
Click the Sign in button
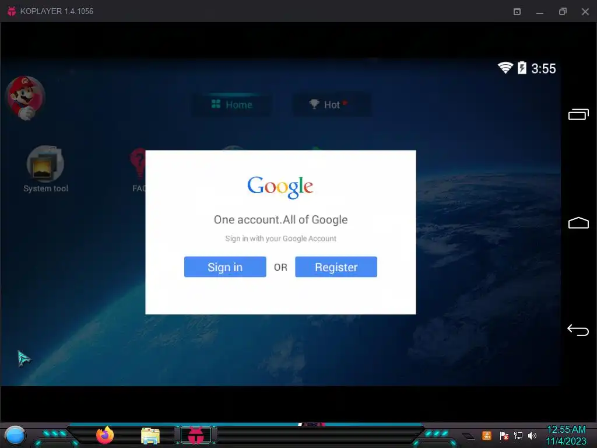[x=225, y=267]
